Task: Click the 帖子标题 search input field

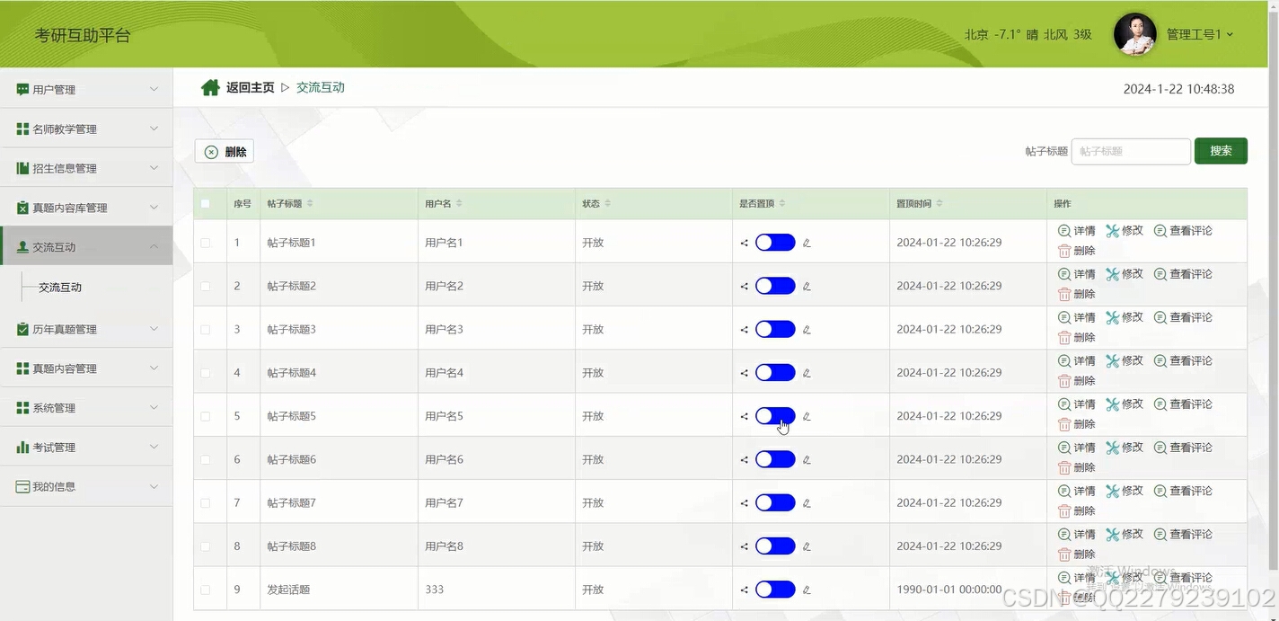Action: (1131, 151)
